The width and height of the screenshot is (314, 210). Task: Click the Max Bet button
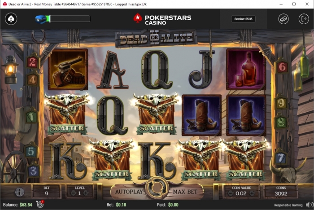pos(185,192)
